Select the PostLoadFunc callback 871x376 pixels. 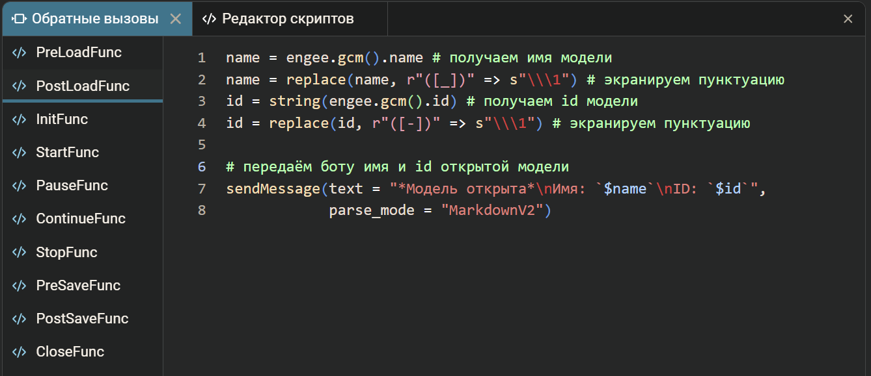pyautogui.click(x=82, y=86)
